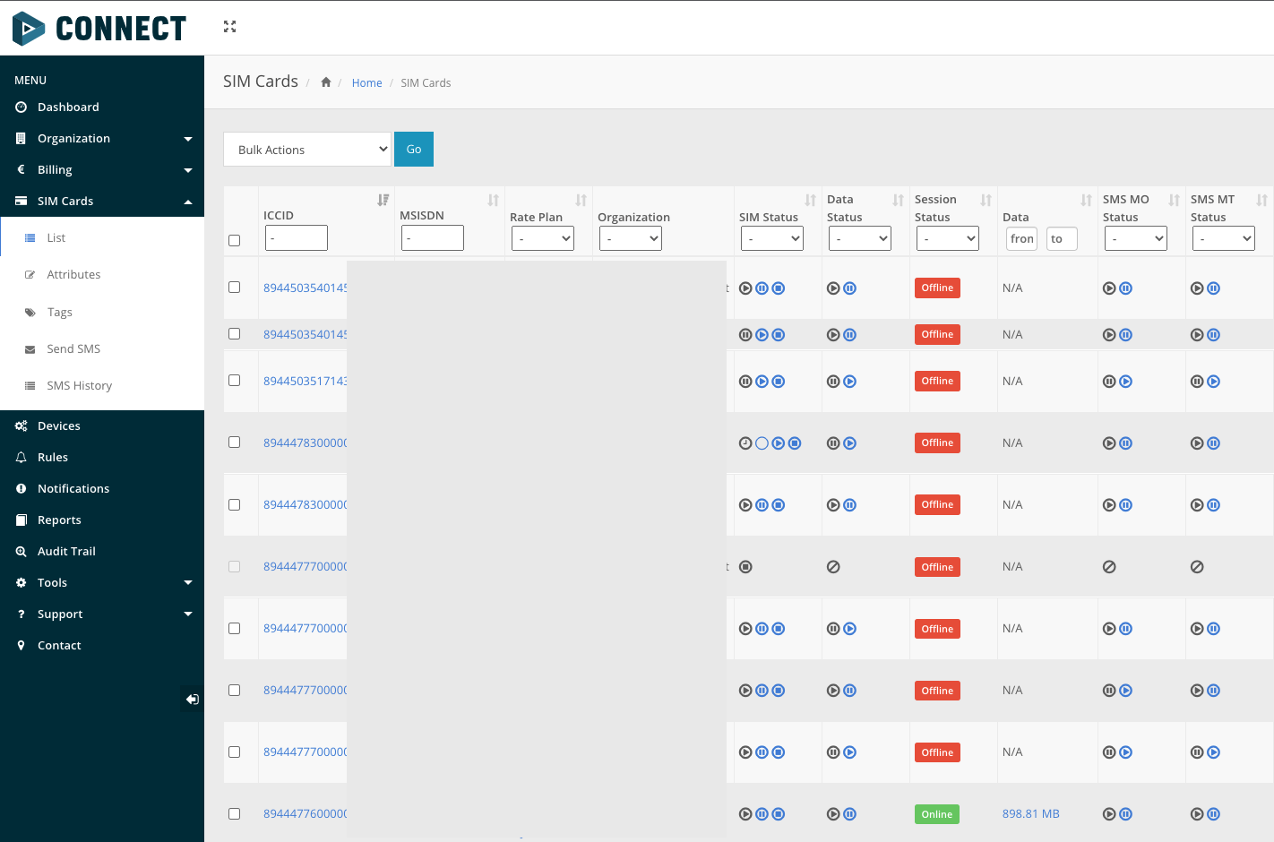The image size is (1274, 842).
Task: Expand the Billing sidebar menu
Action: point(102,170)
